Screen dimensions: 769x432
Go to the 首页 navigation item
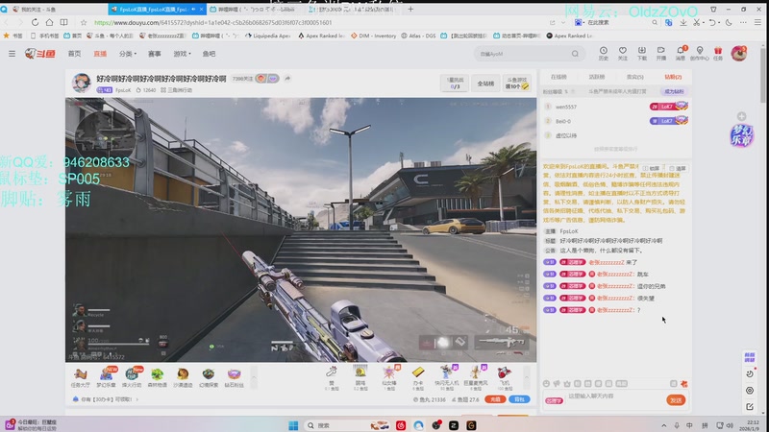pyautogui.click(x=75, y=54)
